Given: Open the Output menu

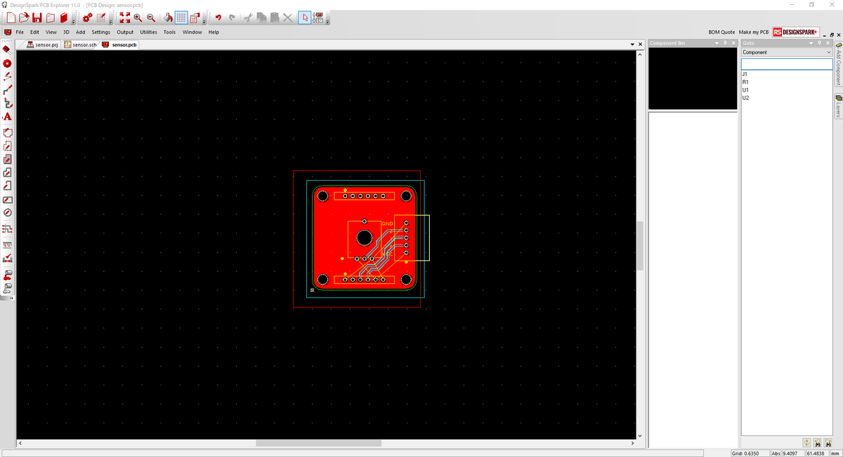Looking at the screenshot, I should pos(125,32).
